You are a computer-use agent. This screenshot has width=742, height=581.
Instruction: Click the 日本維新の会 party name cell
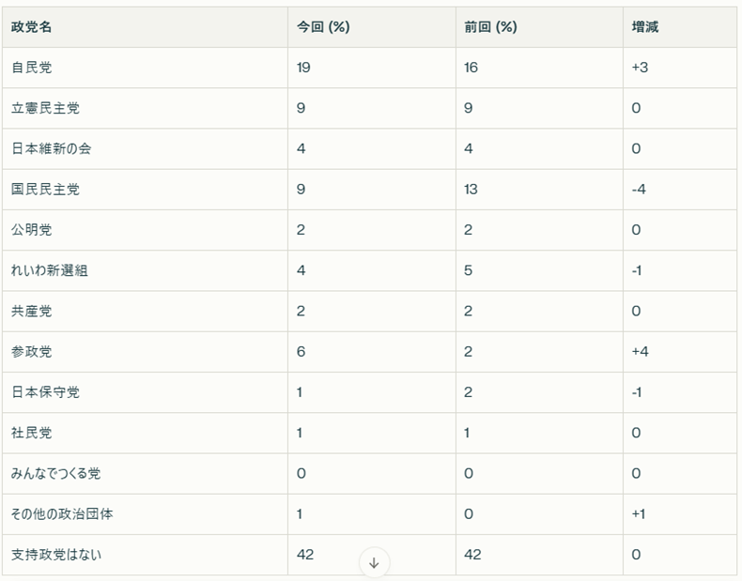pos(145,149)
